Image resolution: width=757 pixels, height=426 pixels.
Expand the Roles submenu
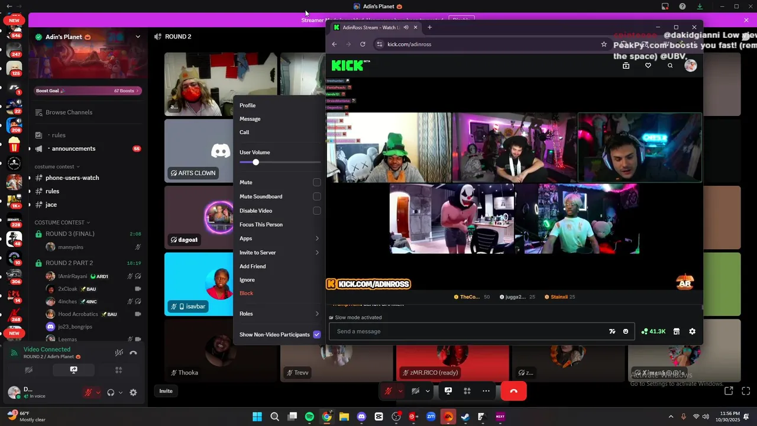pyautogui.click(x=279, y=314)
